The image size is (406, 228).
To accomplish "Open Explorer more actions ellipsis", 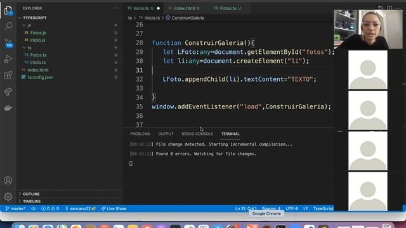I will click(115, 8).
